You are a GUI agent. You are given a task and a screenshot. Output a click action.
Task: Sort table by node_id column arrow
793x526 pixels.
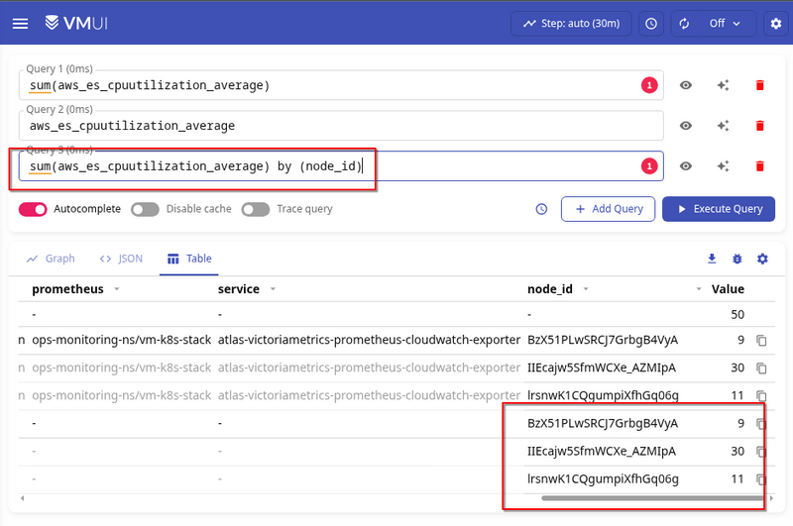[x=585, y=289]
